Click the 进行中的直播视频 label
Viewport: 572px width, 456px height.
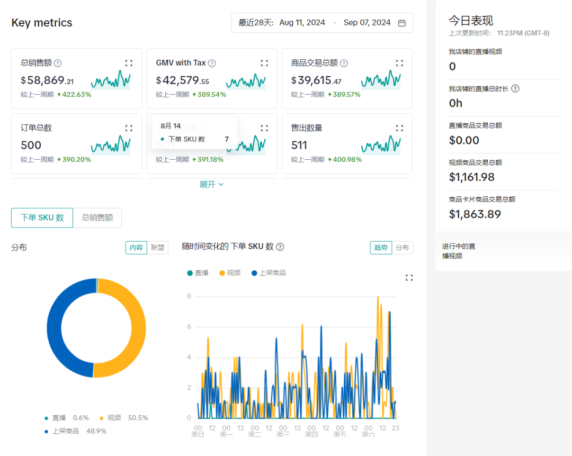[459, 251]
